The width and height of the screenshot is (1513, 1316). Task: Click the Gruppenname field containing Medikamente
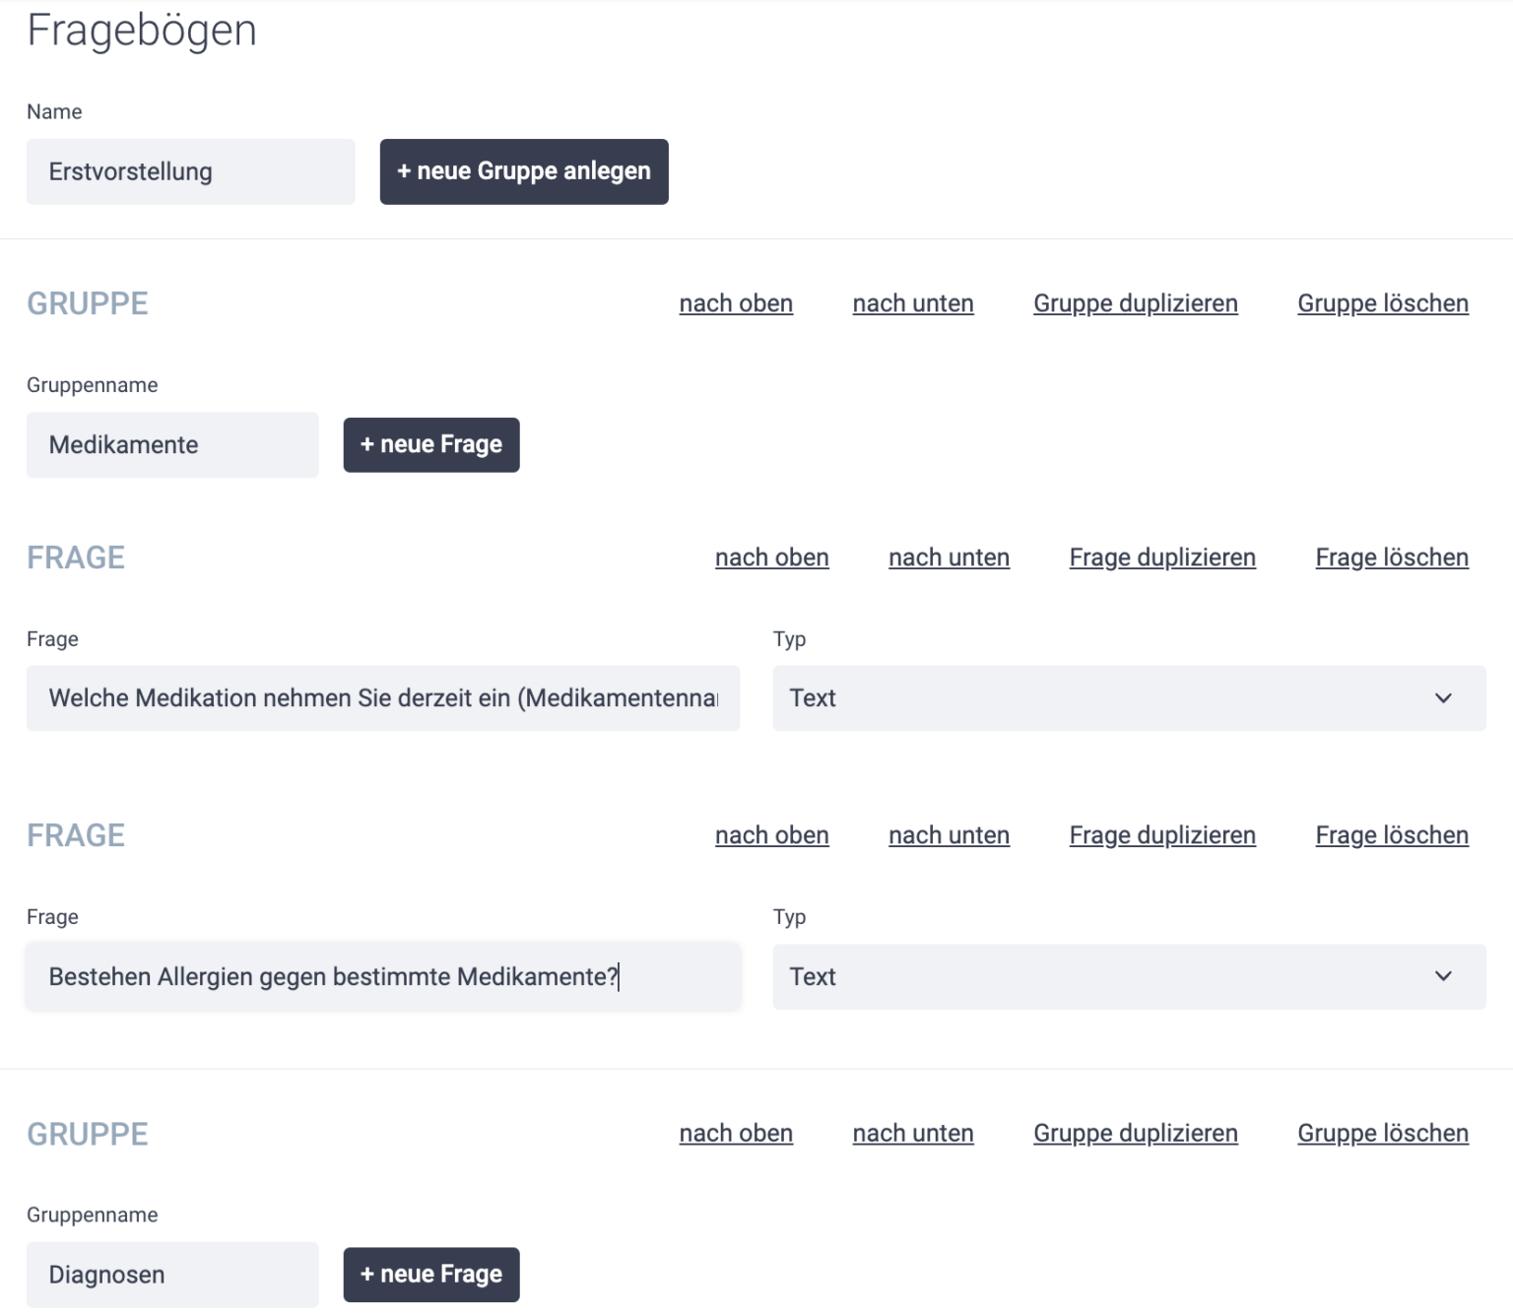click(x=171, y=444)
